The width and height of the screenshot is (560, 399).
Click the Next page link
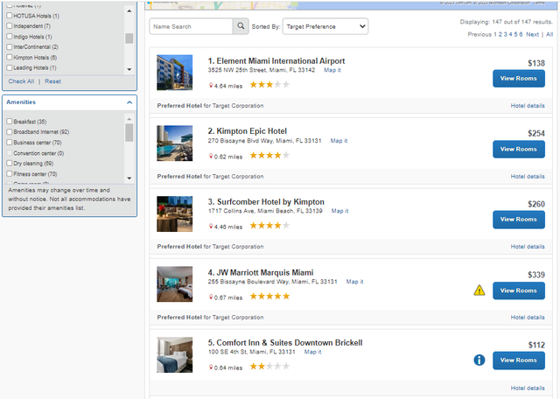(x=532, y=34)
